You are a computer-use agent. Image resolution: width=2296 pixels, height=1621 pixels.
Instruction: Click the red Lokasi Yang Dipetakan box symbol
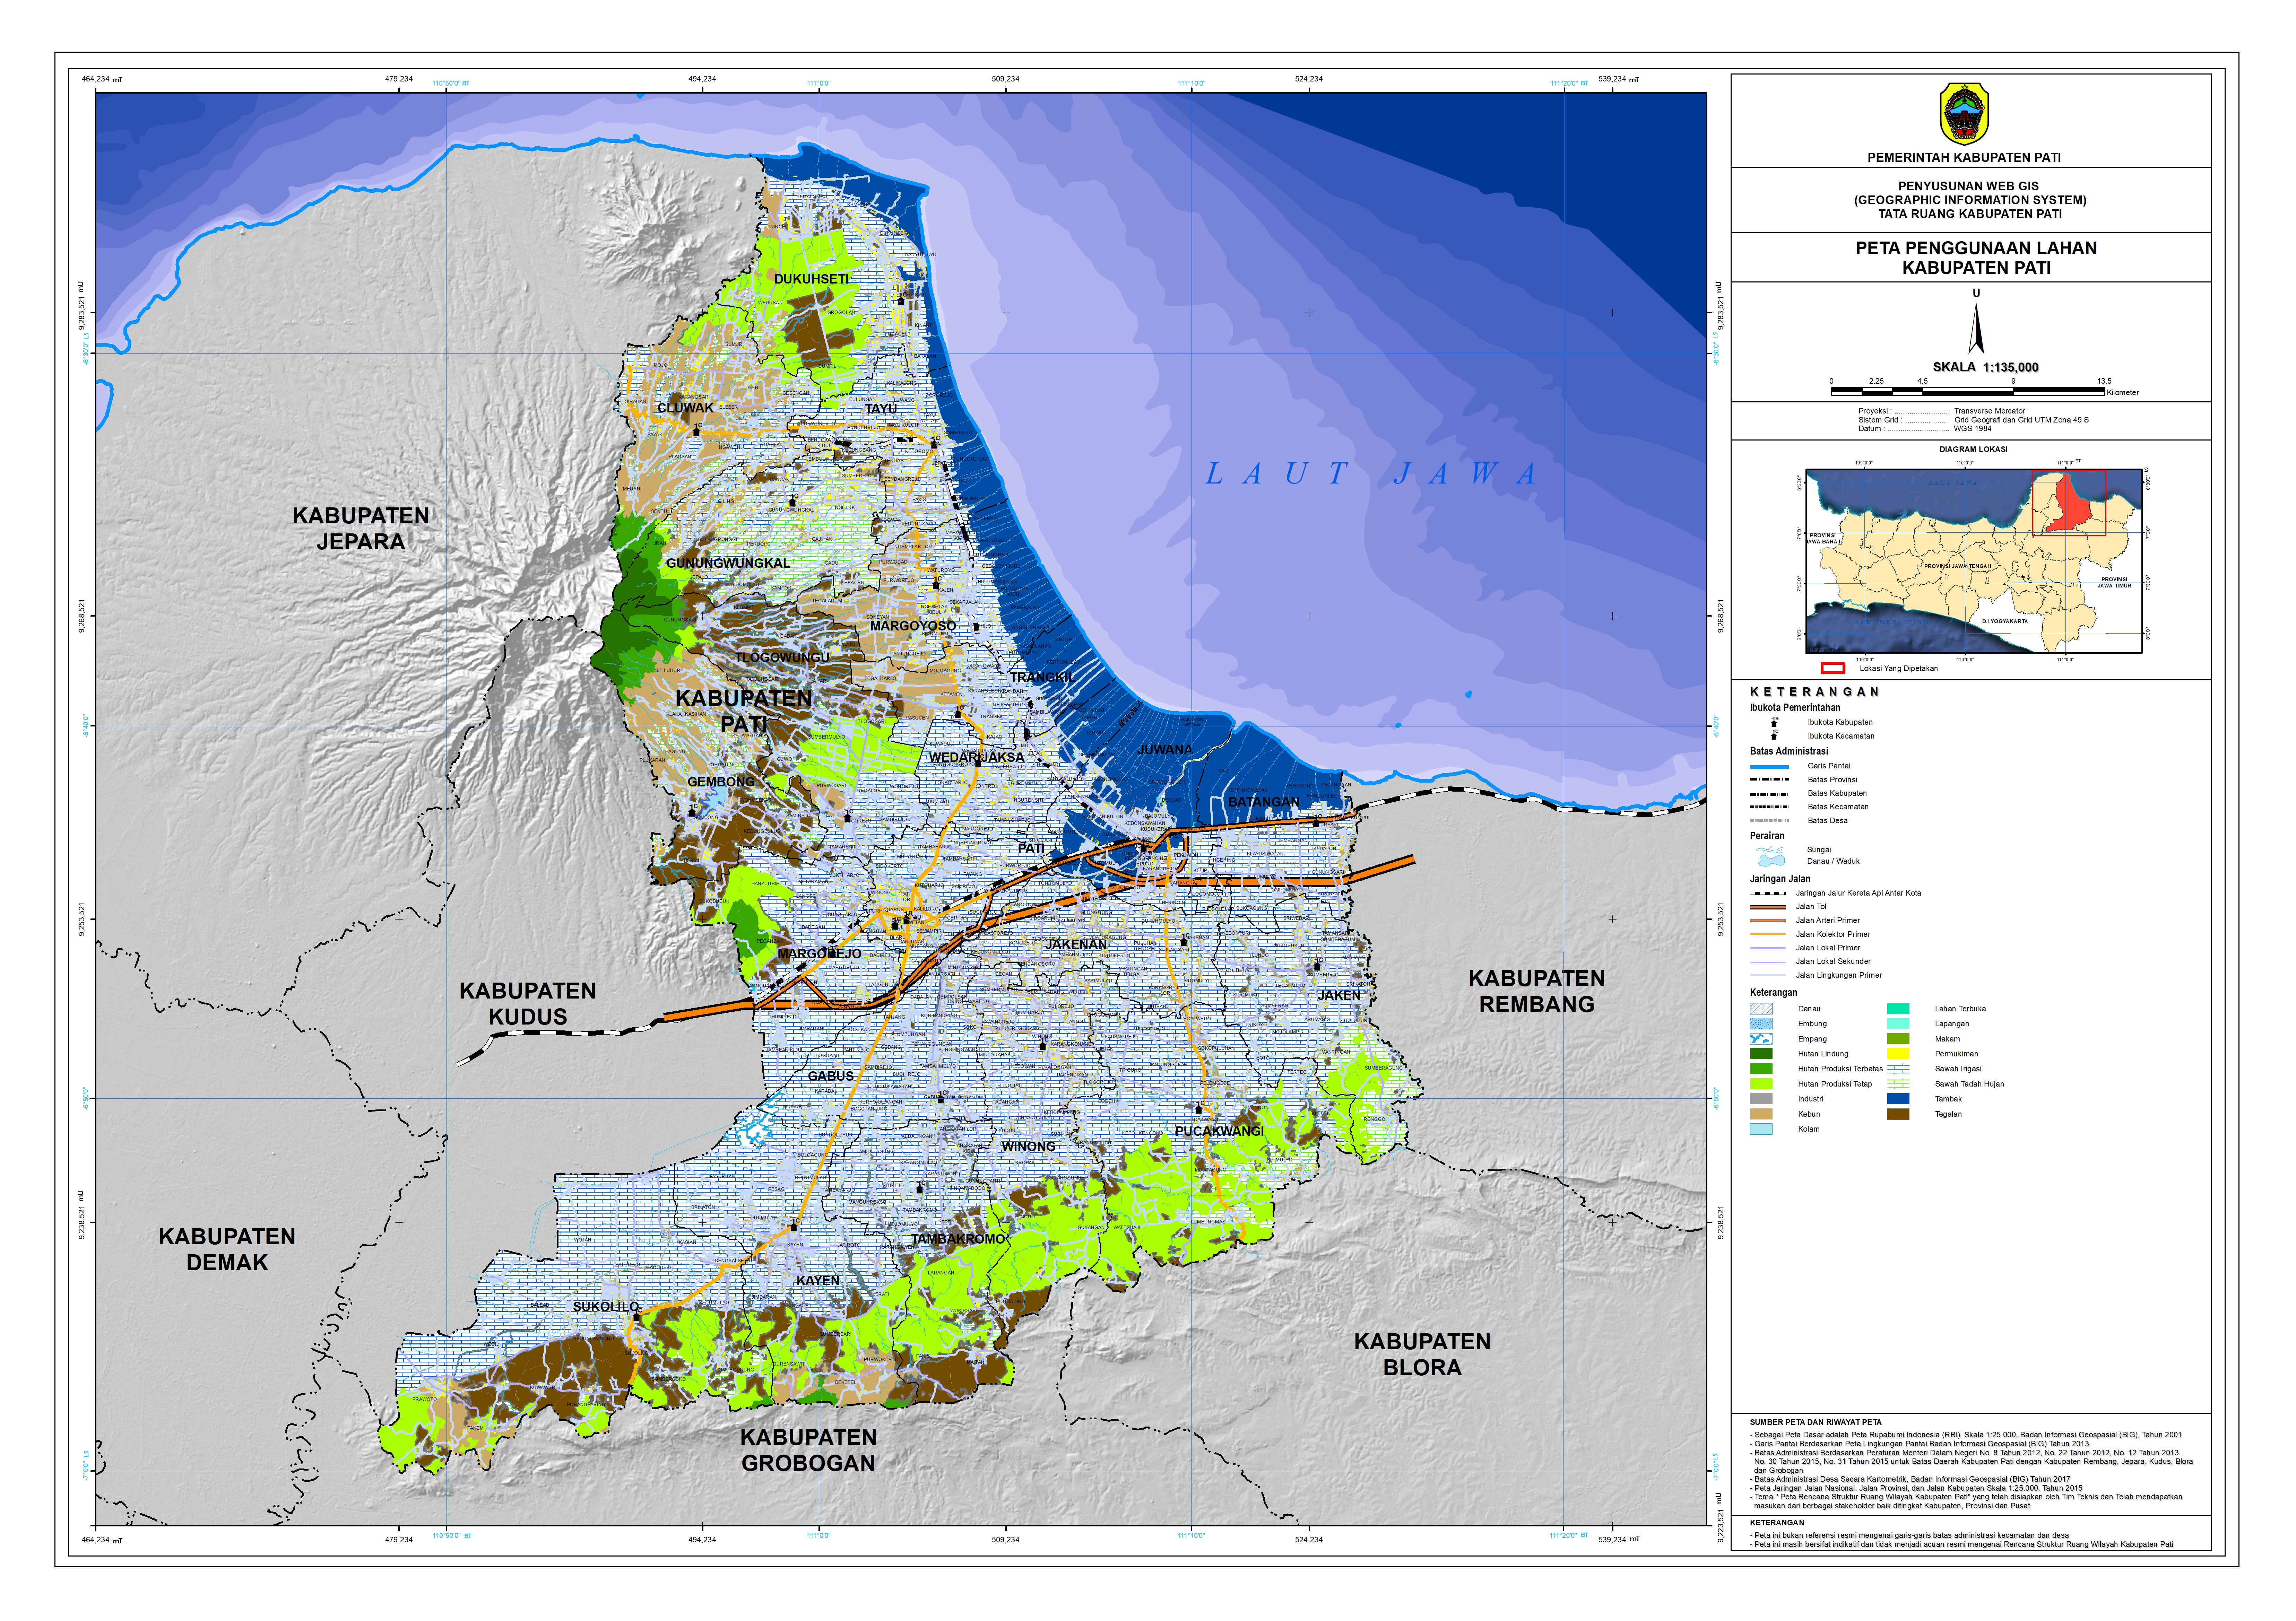pos(1833,668)
